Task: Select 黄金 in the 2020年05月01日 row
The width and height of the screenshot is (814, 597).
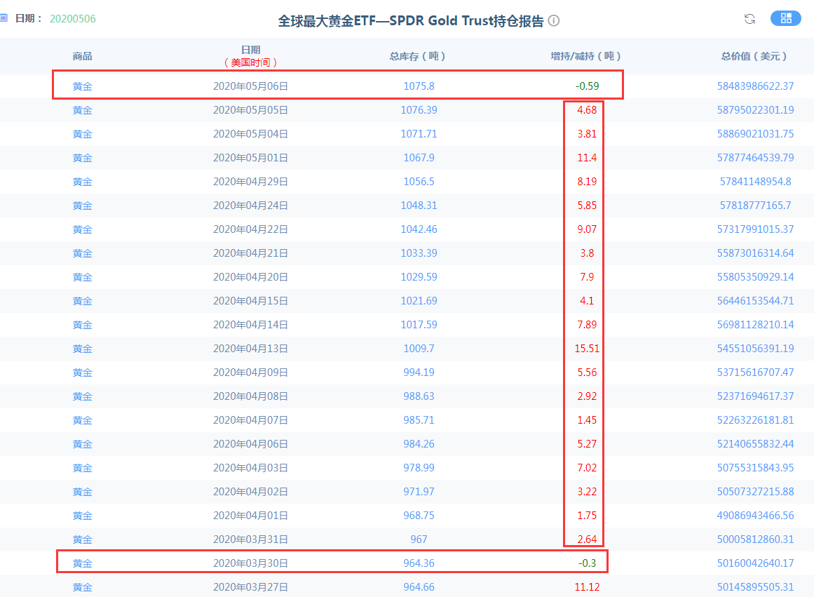Action: 82,158
